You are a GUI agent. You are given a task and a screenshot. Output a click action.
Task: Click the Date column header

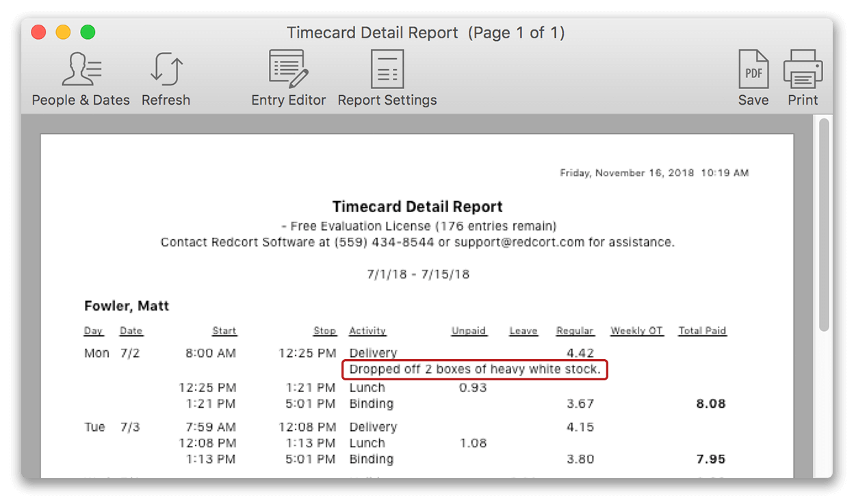tap(131, 330)
